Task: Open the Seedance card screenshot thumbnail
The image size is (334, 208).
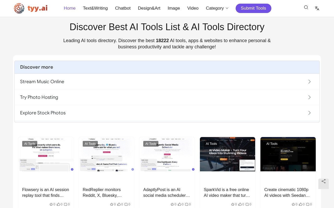Action: point(288,154)
